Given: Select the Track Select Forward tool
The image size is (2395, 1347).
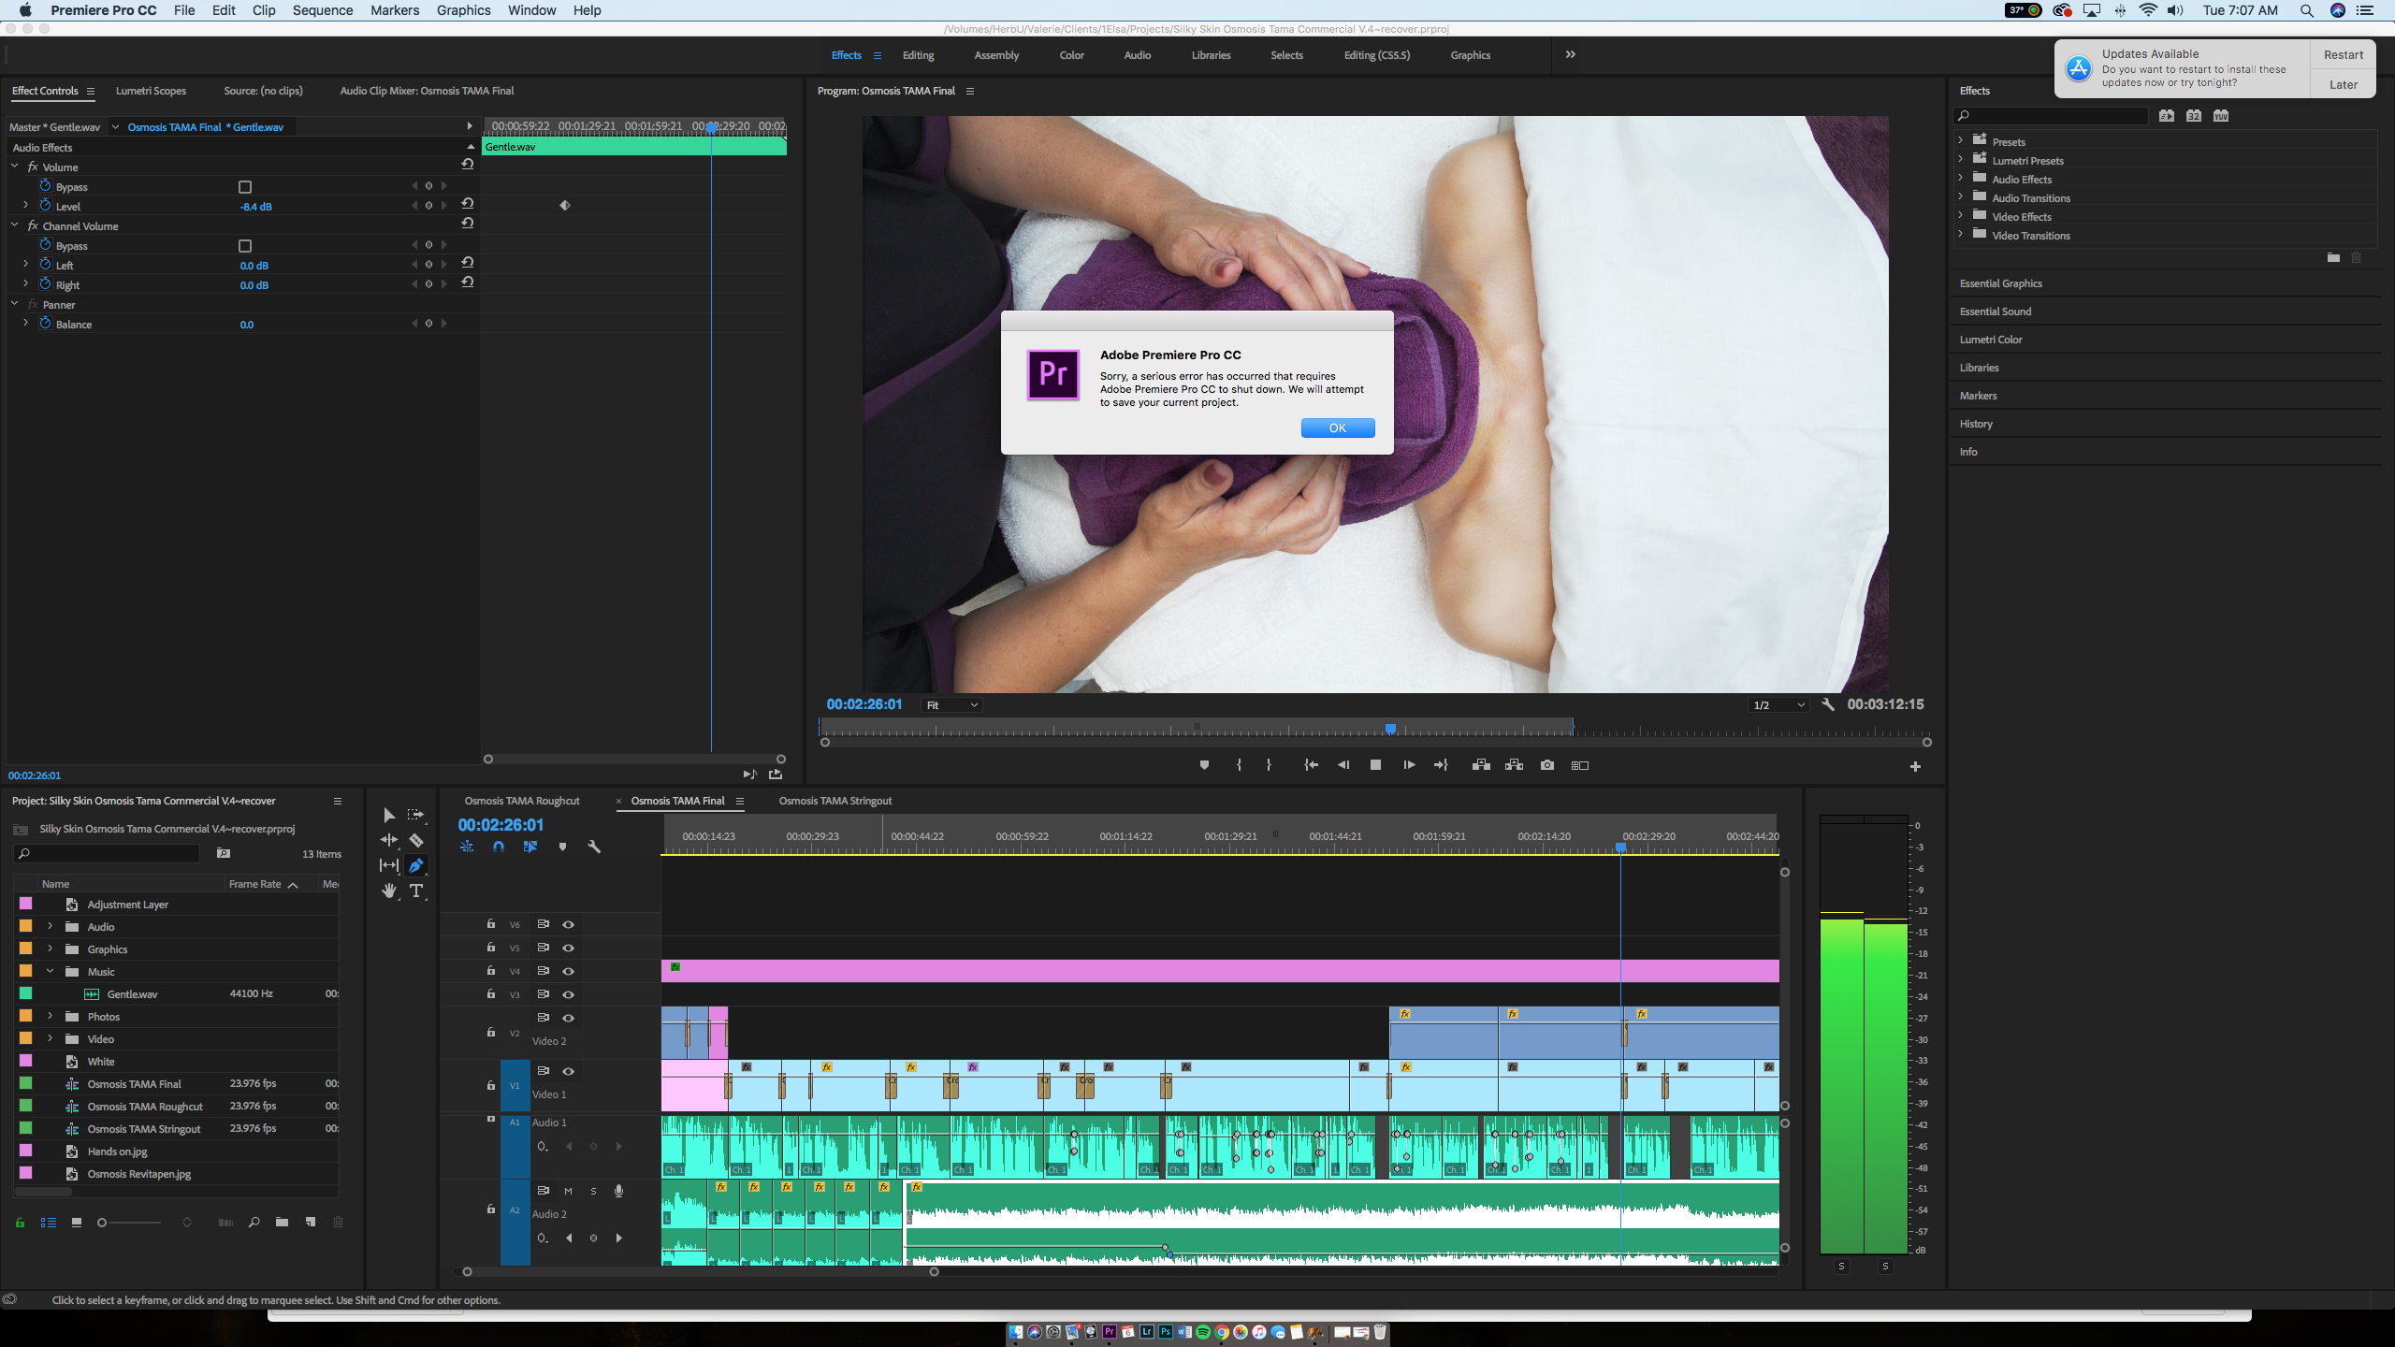Looking at the screenshot, I should [415, 815].
